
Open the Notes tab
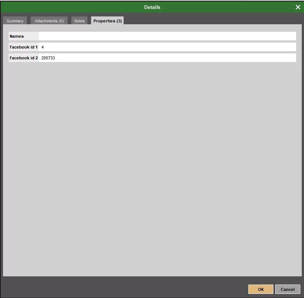pos(79,21)
